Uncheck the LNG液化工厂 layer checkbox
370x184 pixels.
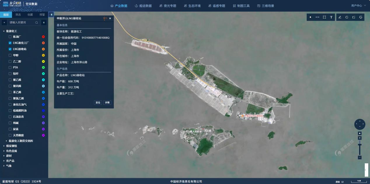pos(10,43)
